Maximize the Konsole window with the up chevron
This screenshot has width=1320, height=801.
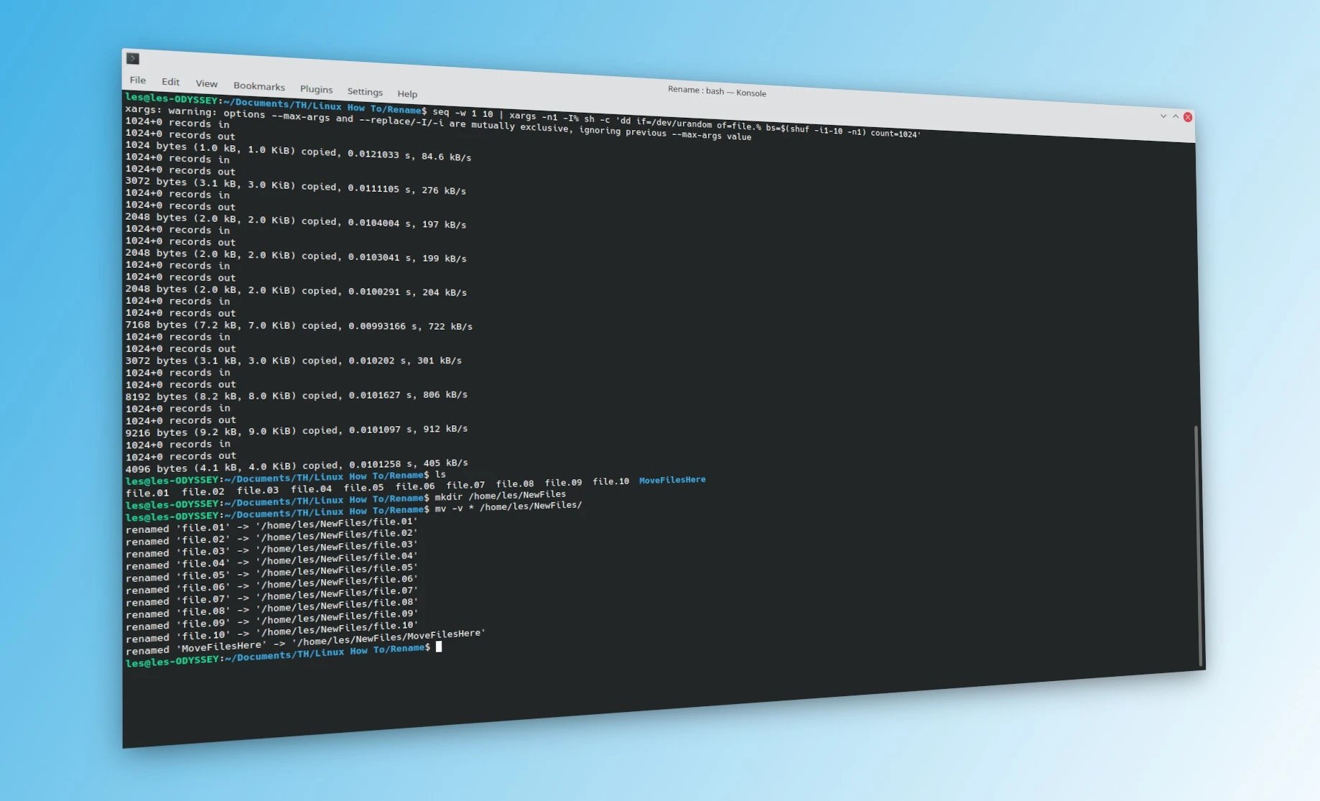tap(1176, 116)
